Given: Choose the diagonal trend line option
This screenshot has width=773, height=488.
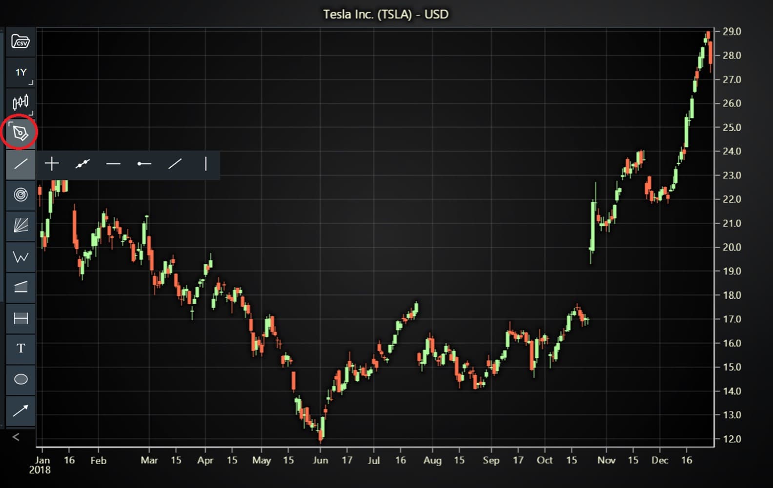Looking at the screenshot, I should click(175, 164).
